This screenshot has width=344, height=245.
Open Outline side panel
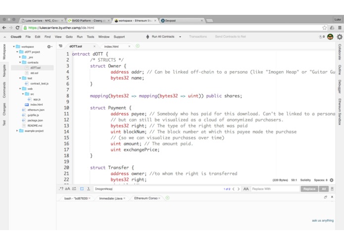[340, 70]
